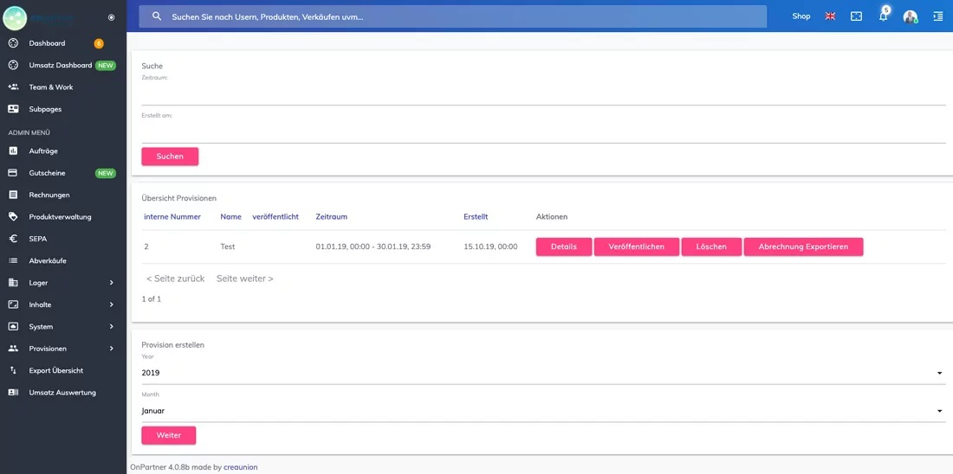Open user avatar profile menu

(x=910, y=16)
